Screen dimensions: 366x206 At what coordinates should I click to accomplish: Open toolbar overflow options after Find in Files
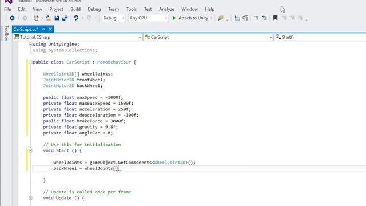[227, 20]
